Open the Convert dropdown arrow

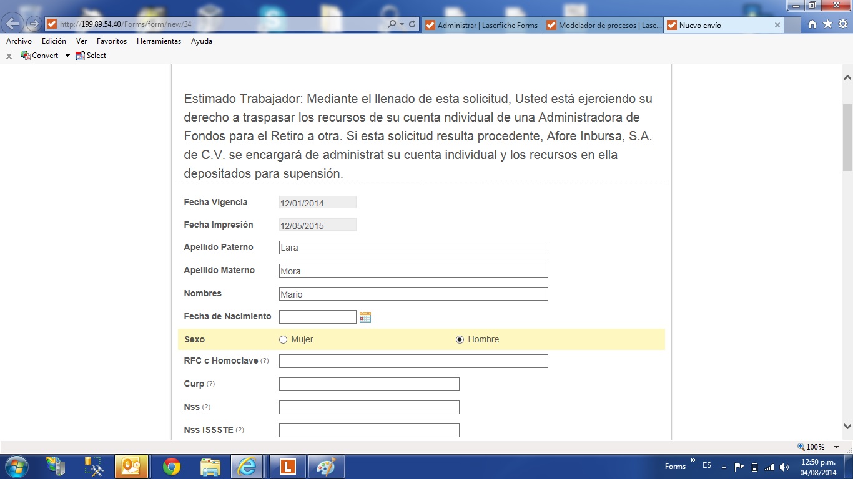[67, 56]
